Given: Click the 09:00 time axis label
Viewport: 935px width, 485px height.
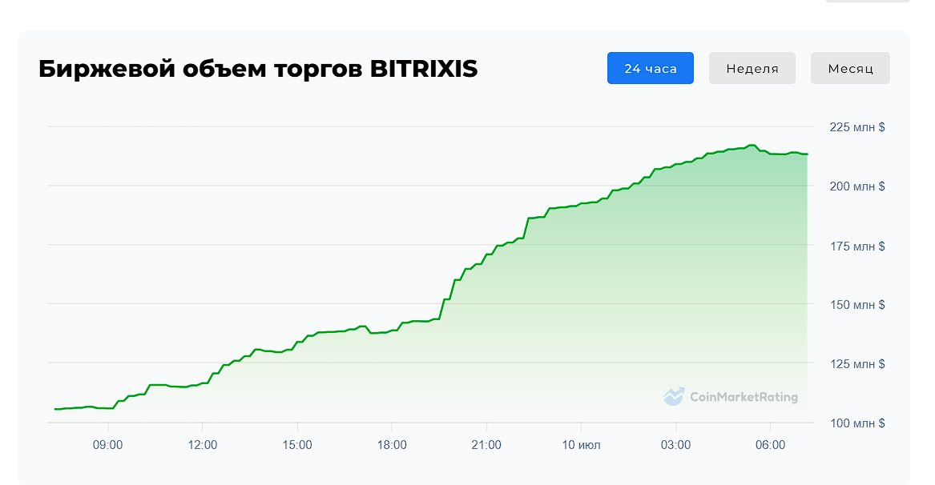Looking at the screenshot, I should [107, 445].
